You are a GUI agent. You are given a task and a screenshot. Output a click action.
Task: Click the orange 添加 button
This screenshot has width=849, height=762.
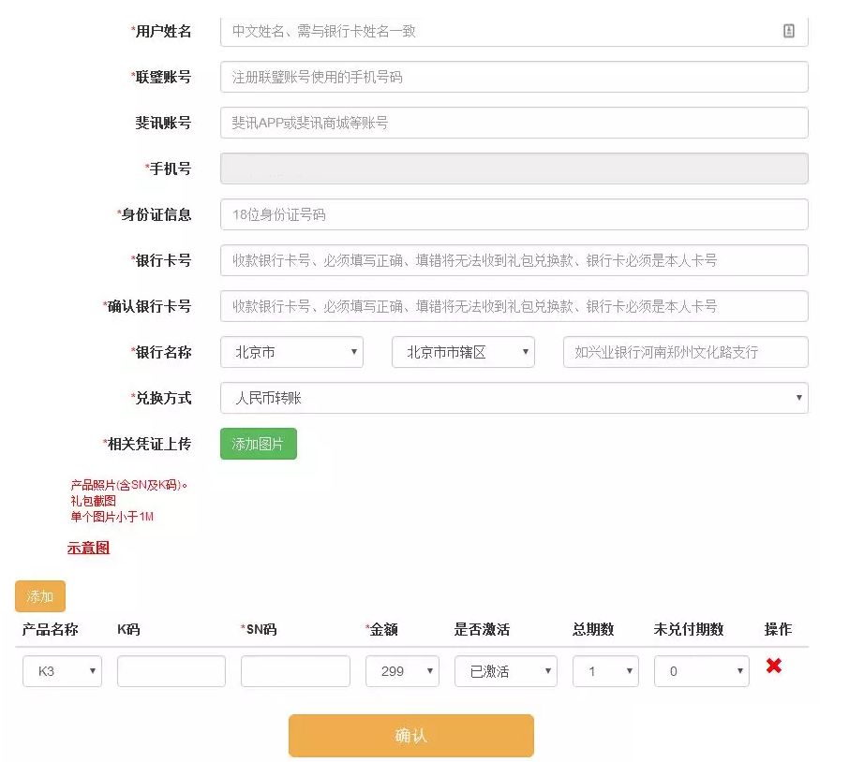[x=40, y=596]
